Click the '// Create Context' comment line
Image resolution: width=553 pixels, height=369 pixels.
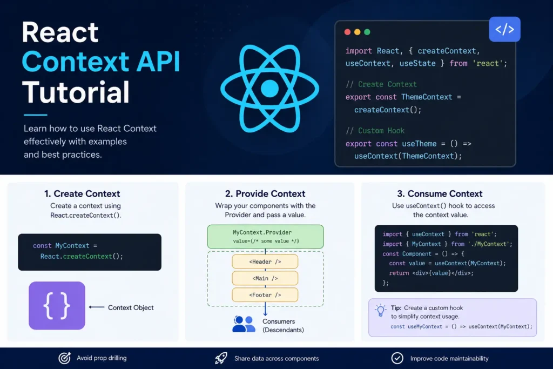click(381, 84)
